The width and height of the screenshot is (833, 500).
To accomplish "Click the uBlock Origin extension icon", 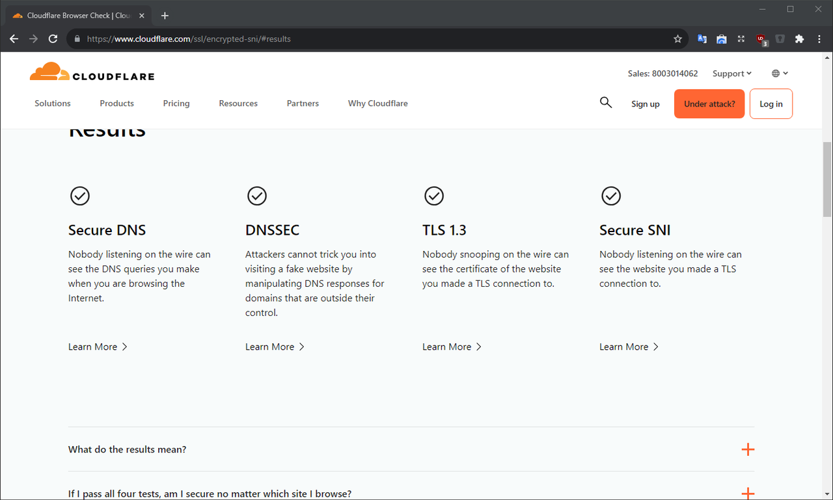I will (x=761, y=40).
